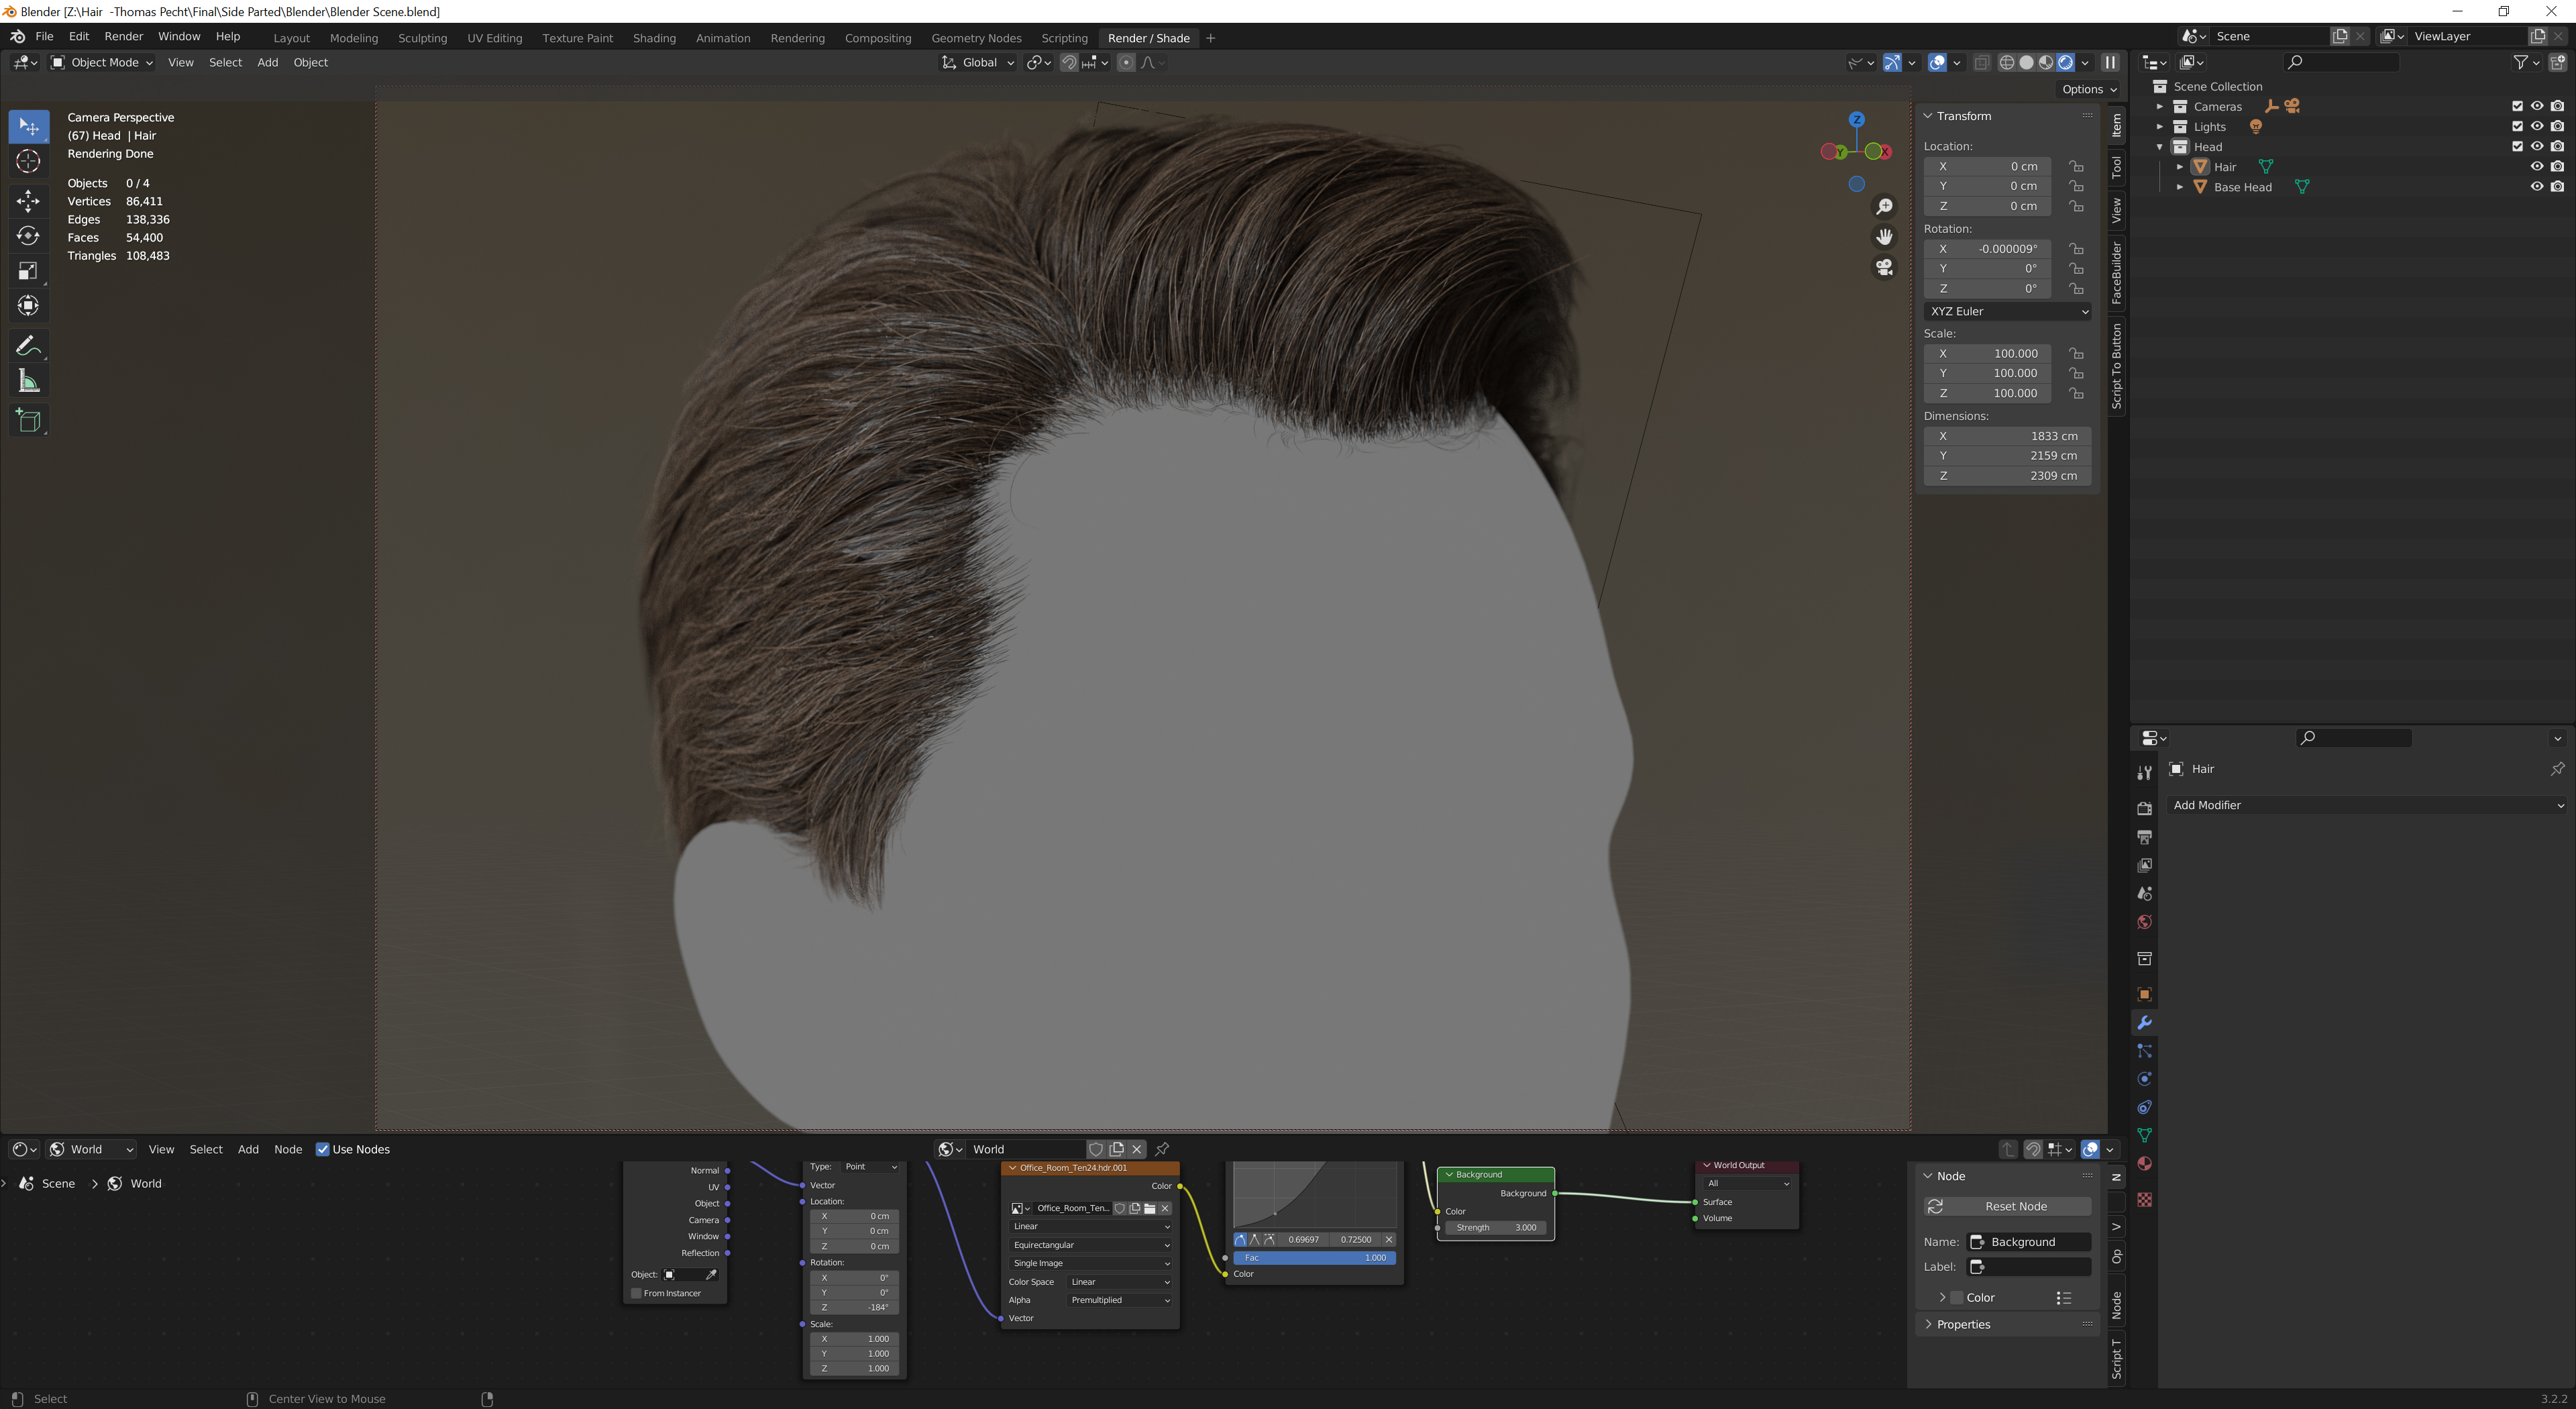This screenshot has width=2576, height=1409.
Task: Toggle camera view with camera icon
Action: click(1884, 267)
